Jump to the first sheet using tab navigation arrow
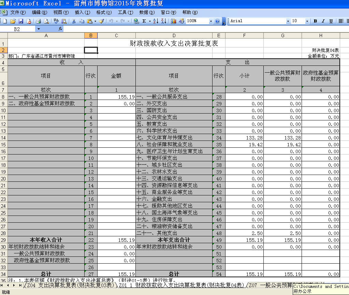 click(2, 285)
